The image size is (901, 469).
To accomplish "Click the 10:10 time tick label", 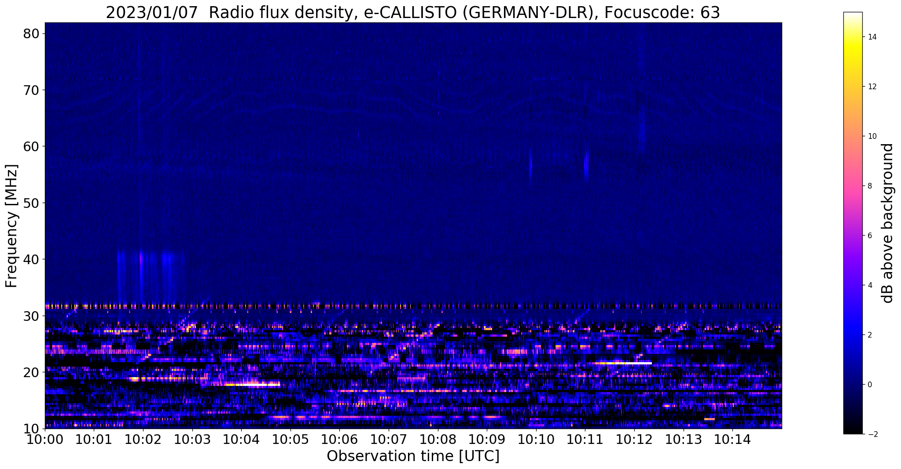I will (x=536, y=439).
